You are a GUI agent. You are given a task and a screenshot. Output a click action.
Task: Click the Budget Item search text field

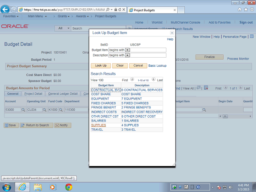coord(148,50)
